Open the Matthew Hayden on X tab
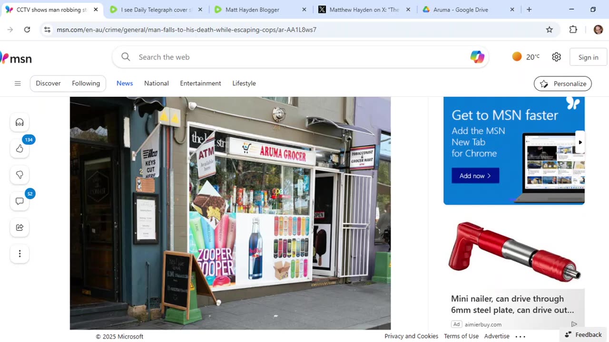The width and height of the screenshot is (609, 342). [x=364, y=9]
